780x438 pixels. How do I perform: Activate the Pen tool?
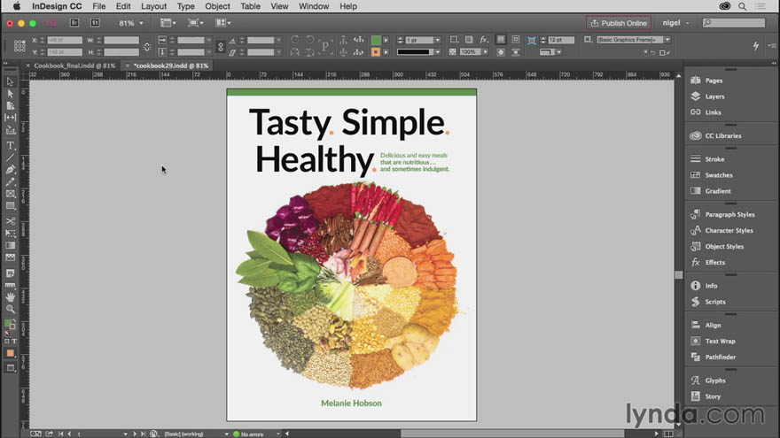[11, 170]
